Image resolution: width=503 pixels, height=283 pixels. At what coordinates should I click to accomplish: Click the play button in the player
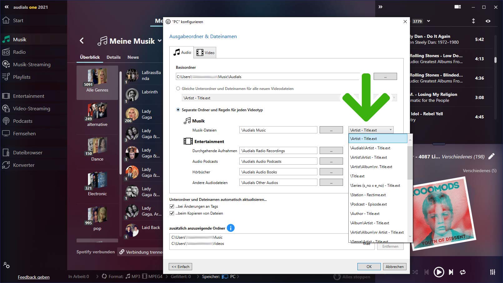[439, 272]
